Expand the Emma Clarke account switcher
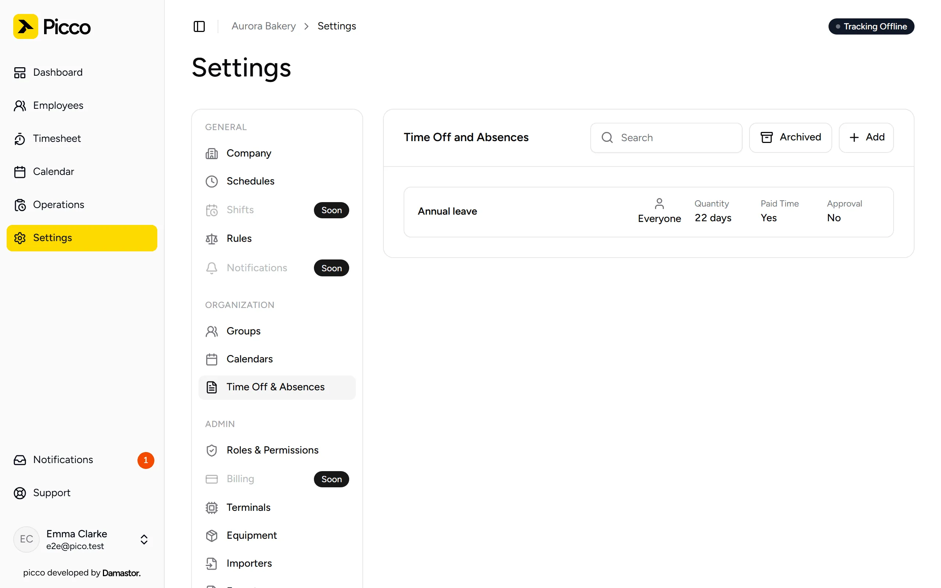941x588 pixels. pyautogui.click(x=144, y=539)
